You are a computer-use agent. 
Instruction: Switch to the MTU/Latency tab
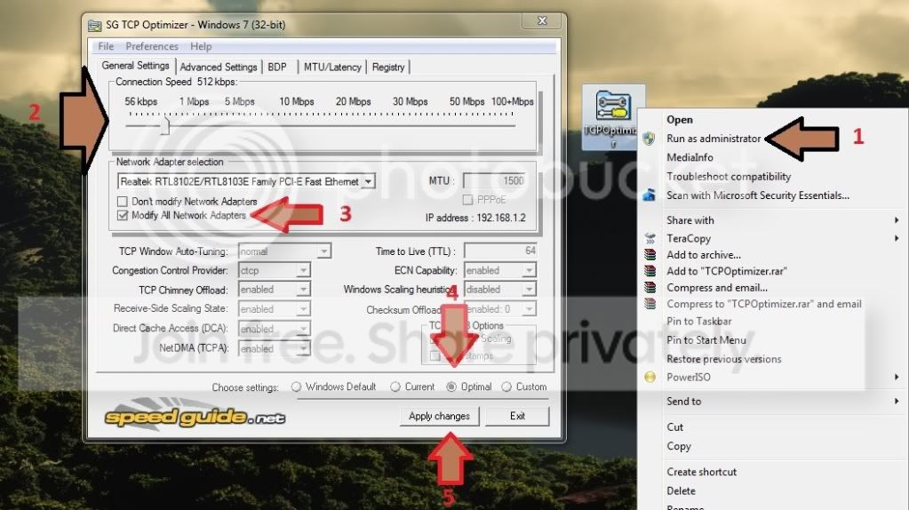click(332, 68)
